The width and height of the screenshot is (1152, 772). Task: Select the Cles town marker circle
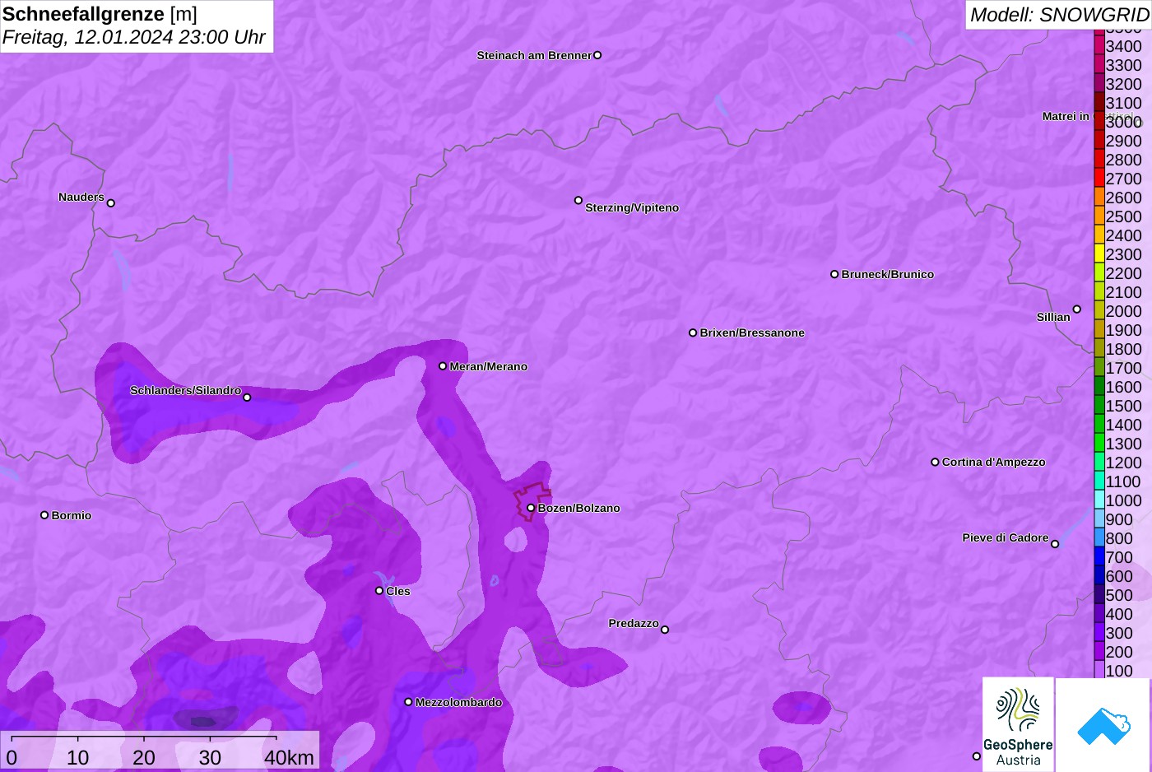click(379, 591)
